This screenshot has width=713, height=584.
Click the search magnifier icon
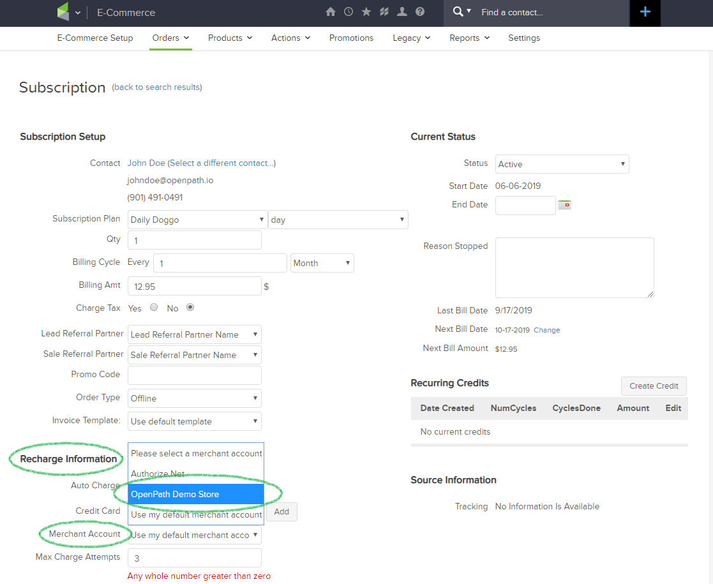pyautogui.click(x=458, y=12)
